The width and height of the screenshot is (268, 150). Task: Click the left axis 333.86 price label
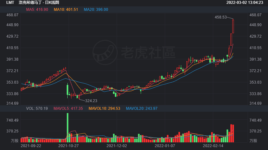coord(12,94)
